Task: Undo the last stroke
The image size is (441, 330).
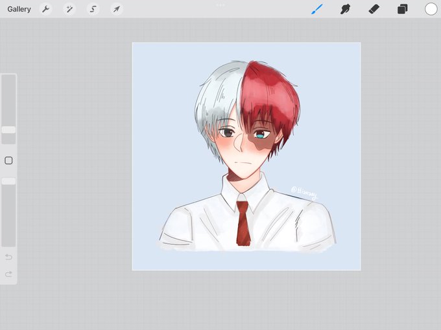Action: point(8,257)
